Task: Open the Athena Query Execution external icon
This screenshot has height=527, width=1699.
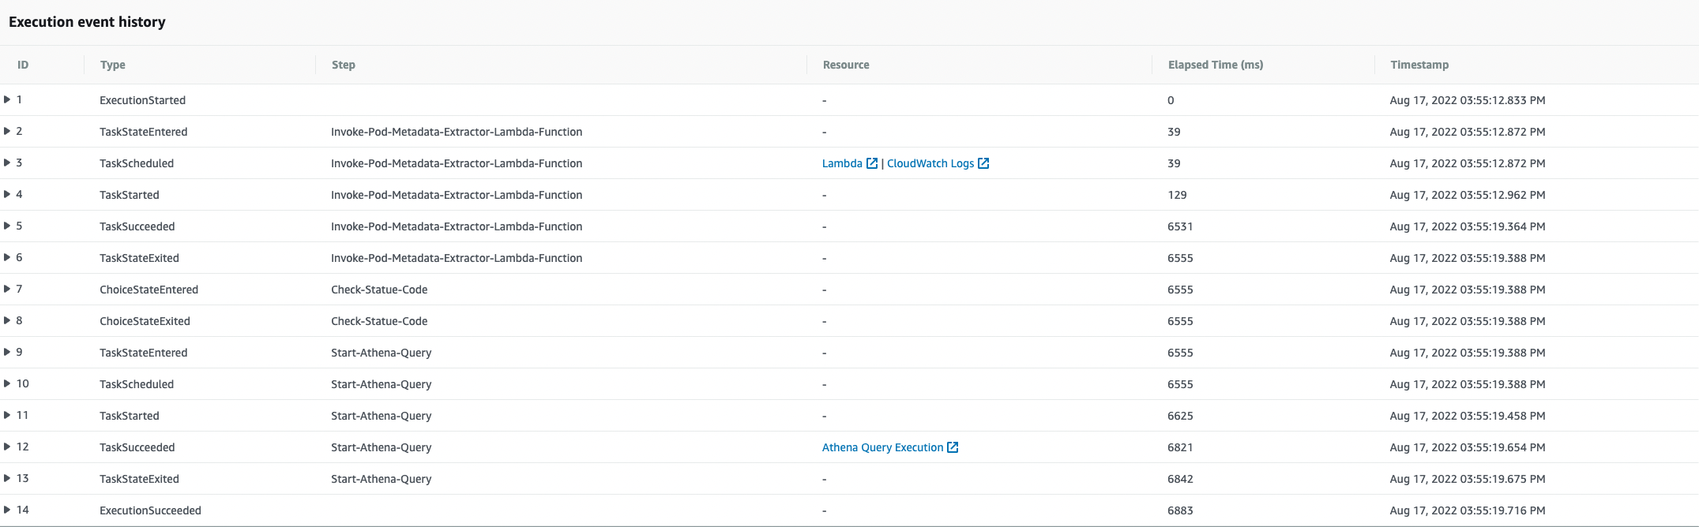Action: pyautogui.click(x=953, y=447)
